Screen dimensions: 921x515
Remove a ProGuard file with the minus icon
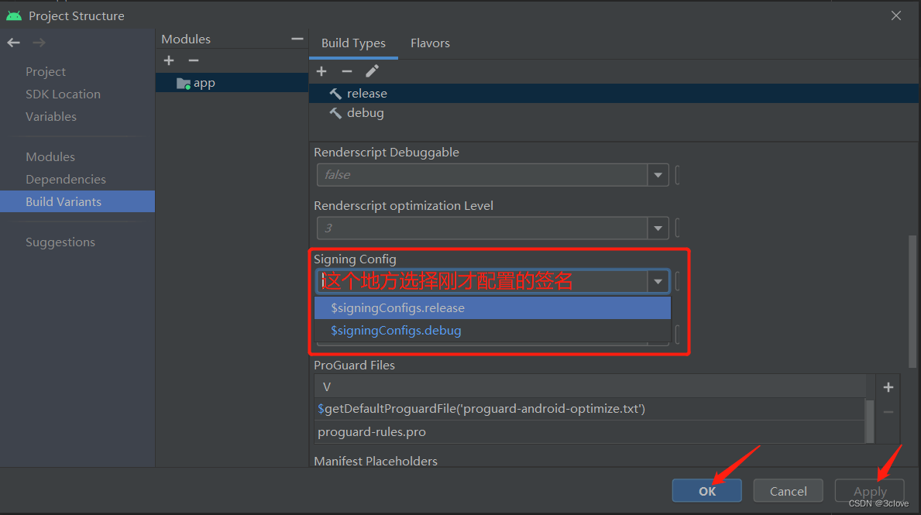pos(888,411)
